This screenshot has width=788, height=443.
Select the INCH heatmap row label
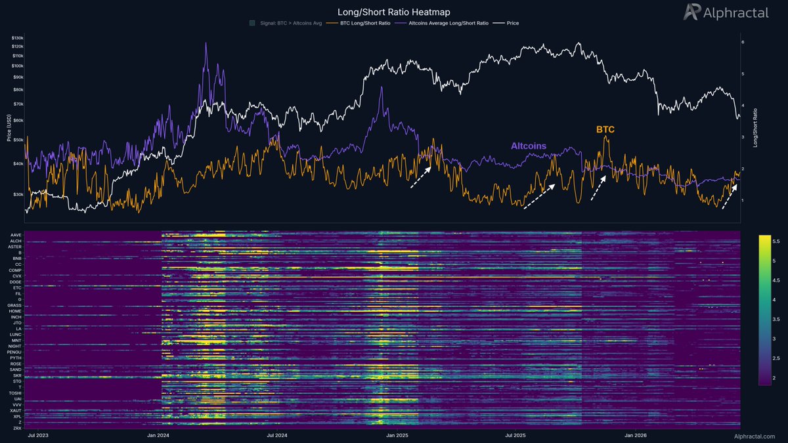click(x=16, y=317)
